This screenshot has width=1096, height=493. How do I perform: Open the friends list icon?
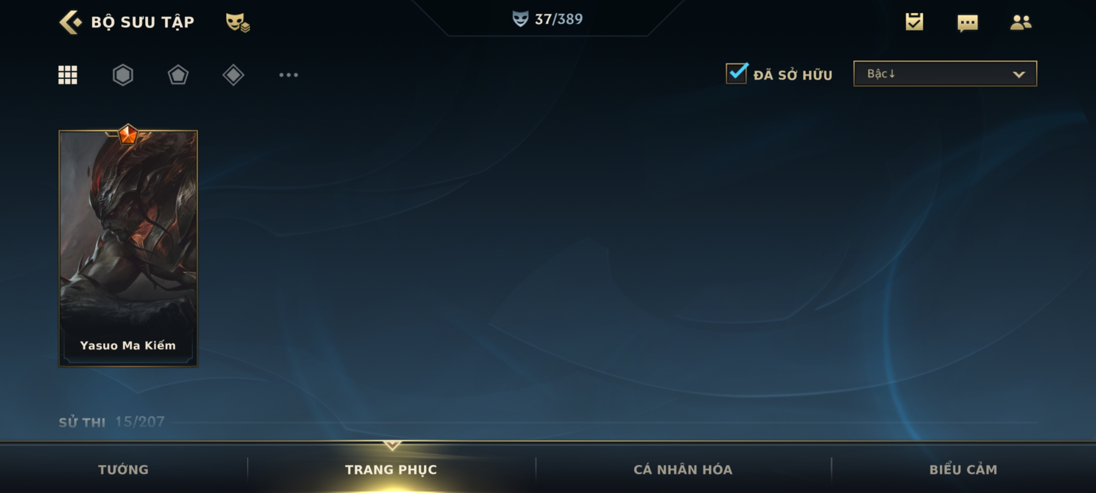tap(1021, 22)
